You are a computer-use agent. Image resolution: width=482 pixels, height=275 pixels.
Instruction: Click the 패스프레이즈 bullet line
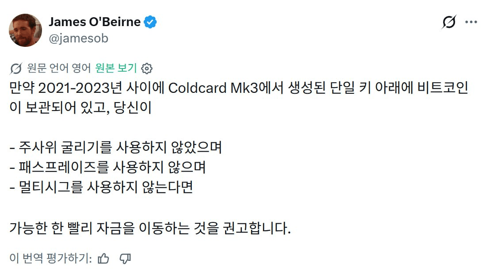(107, 167)
